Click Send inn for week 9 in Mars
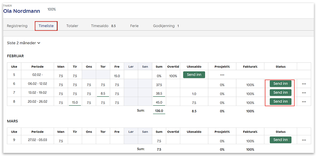 (x=280, y=140)
